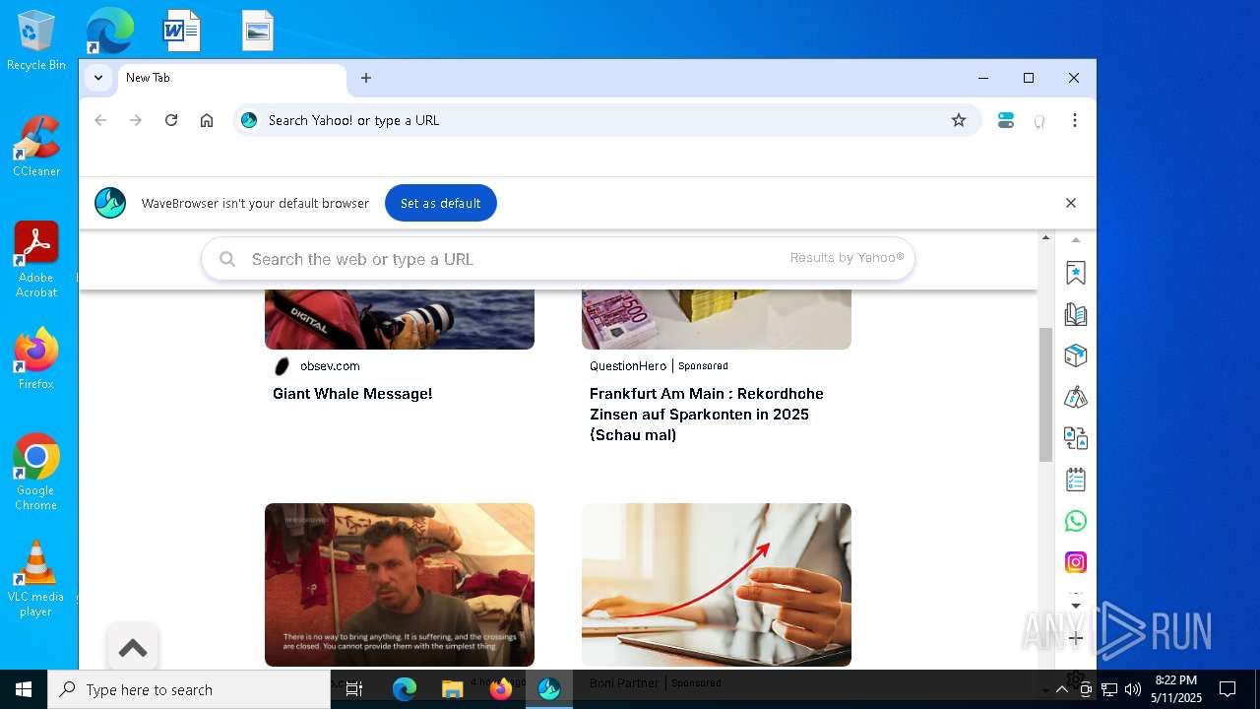The image size is (1260, 709).
Task: Open the tab search dropdown chevron
Action: click(97, 78)
